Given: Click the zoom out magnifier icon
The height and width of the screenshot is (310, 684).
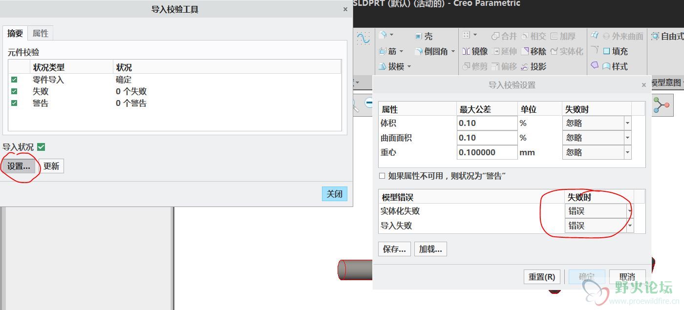Looking at the screenshot, I should point(369,103).
